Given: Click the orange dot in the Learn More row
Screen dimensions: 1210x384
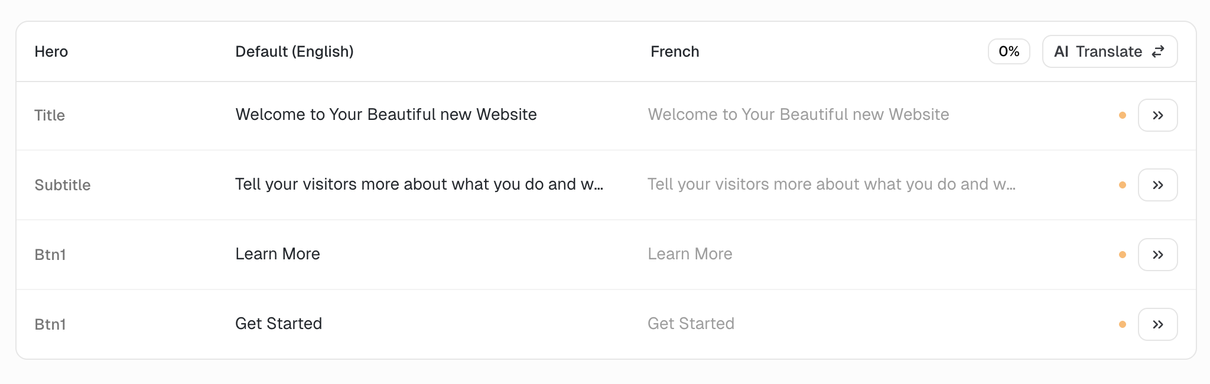Looking at the screenshot, I should tap(1123, 255).
